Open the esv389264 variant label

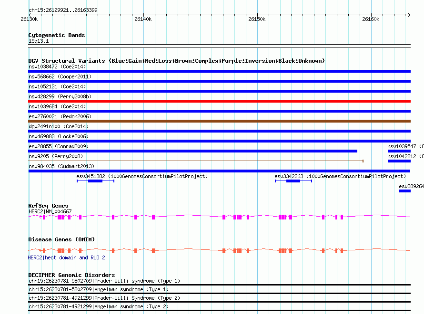tap(411, 186)
